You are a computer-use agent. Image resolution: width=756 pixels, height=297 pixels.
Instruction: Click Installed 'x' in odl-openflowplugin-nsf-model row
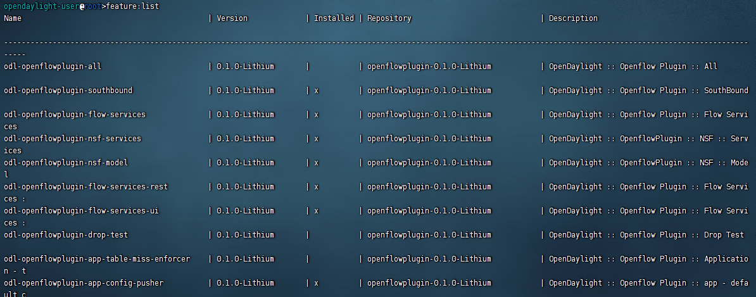pos(317,163)
